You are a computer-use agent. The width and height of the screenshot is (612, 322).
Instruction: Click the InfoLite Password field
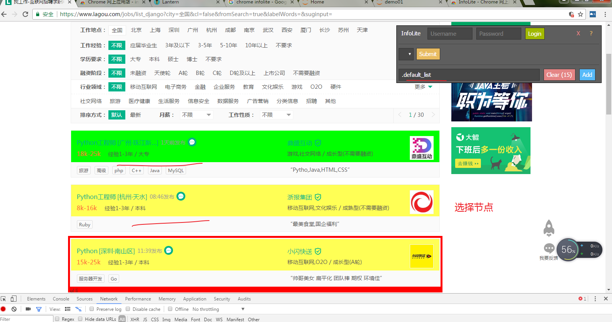click(x=499, y=34)
